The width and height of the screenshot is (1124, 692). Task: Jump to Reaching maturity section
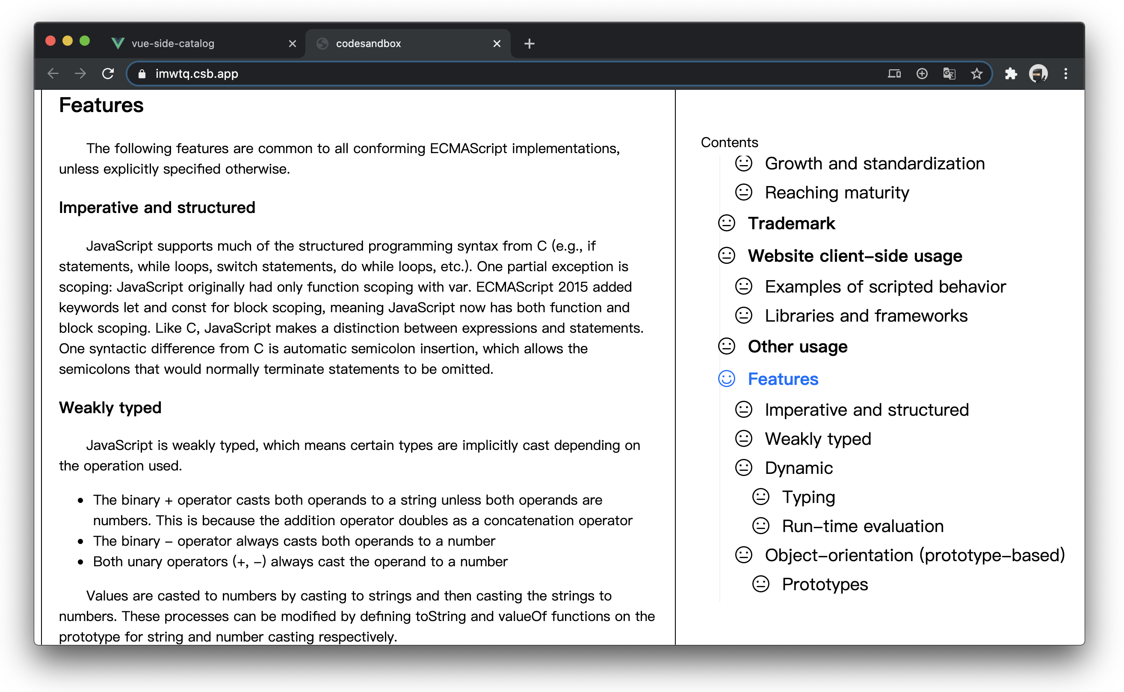(837, 193)
